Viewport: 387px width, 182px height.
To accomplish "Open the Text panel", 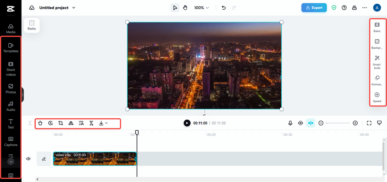I will [x=11, y=124].
